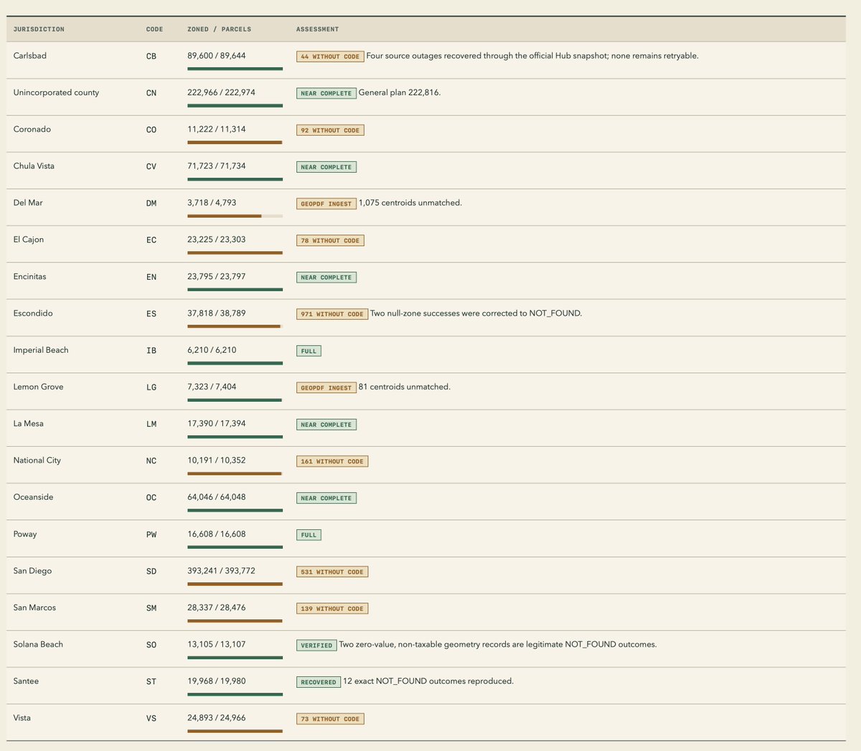
Task: Click the OC code cell
Action: (151, 498)
